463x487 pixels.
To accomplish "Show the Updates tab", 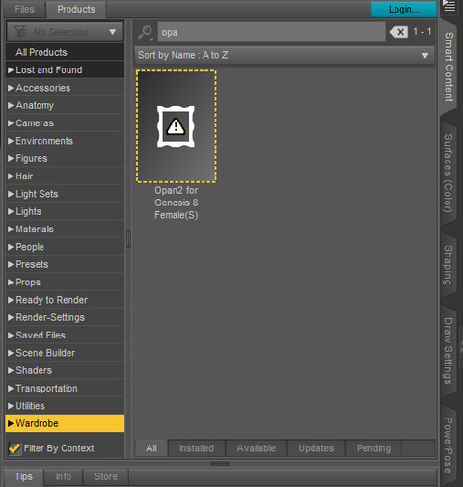I will pos(316,448).
